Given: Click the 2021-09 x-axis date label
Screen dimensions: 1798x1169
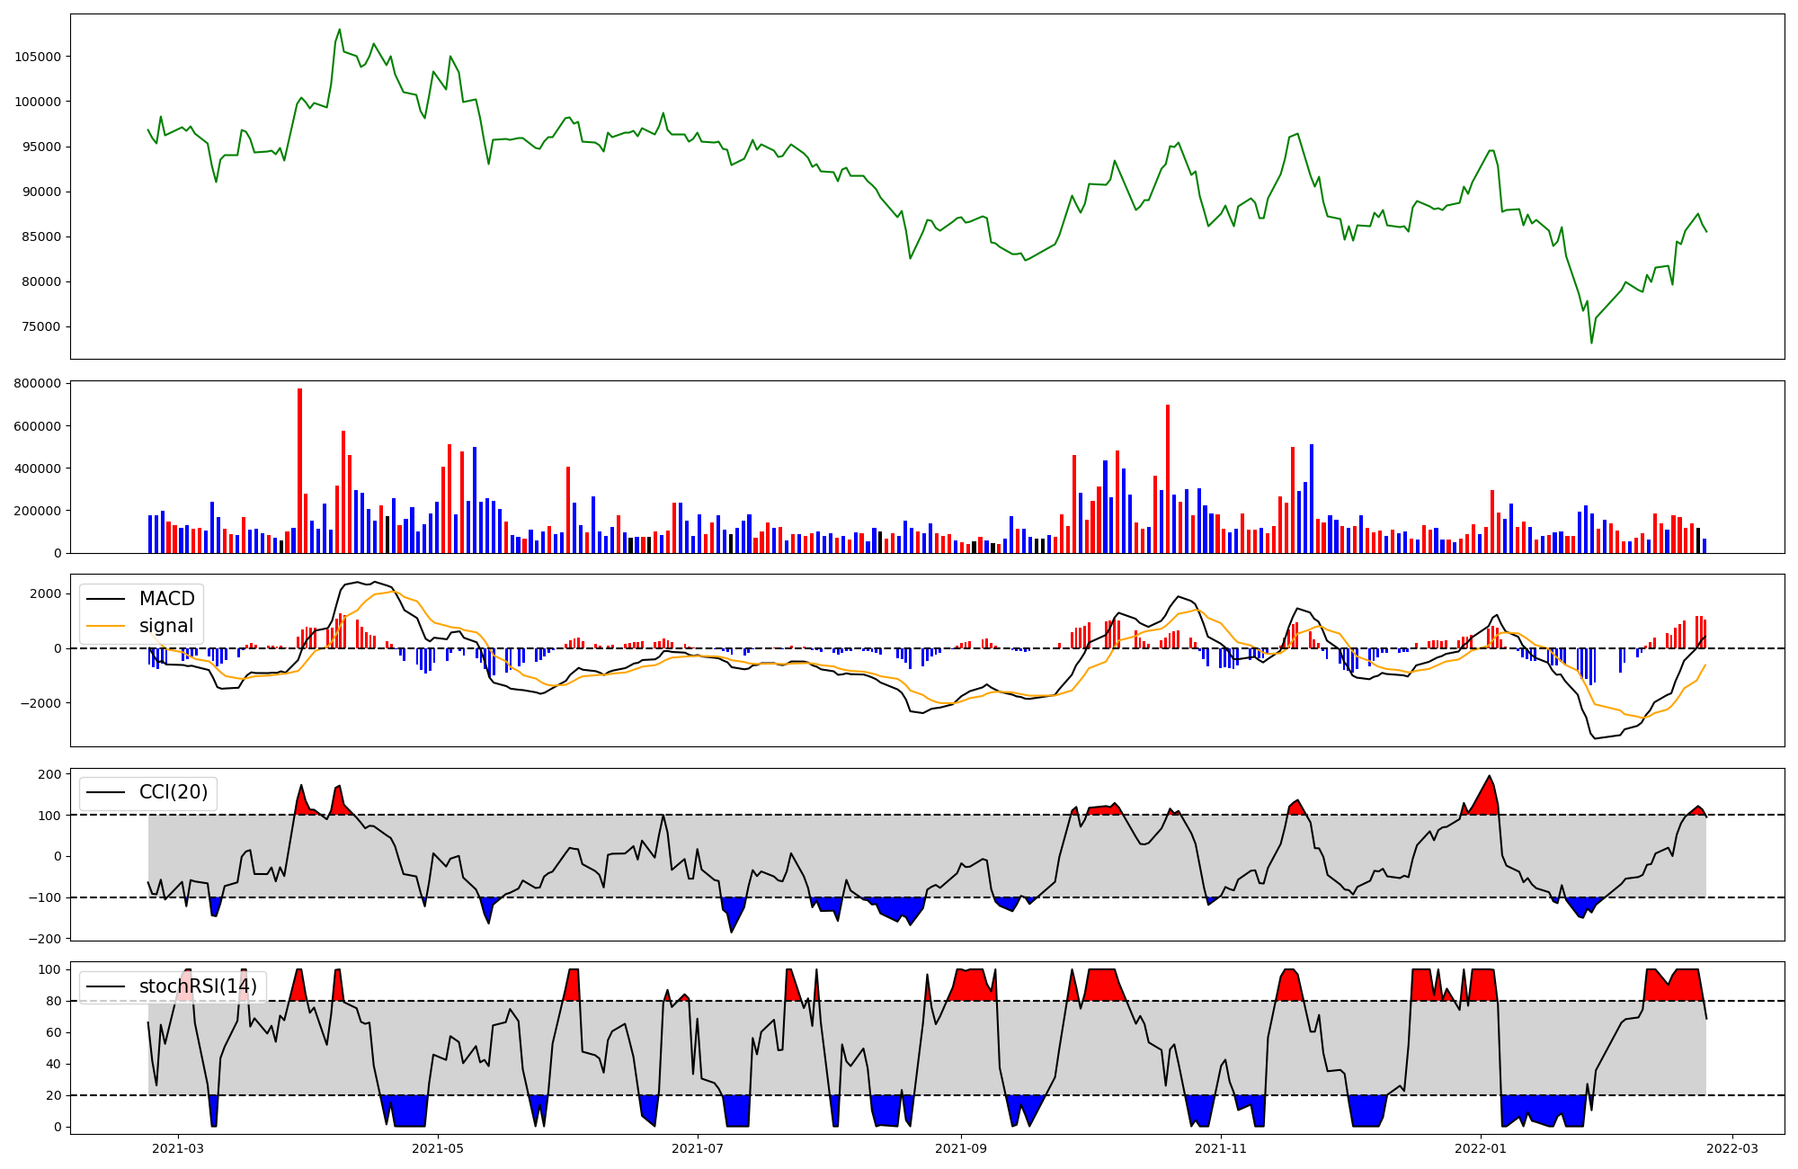Looking at the screenshot, I should click(961, 1148).
